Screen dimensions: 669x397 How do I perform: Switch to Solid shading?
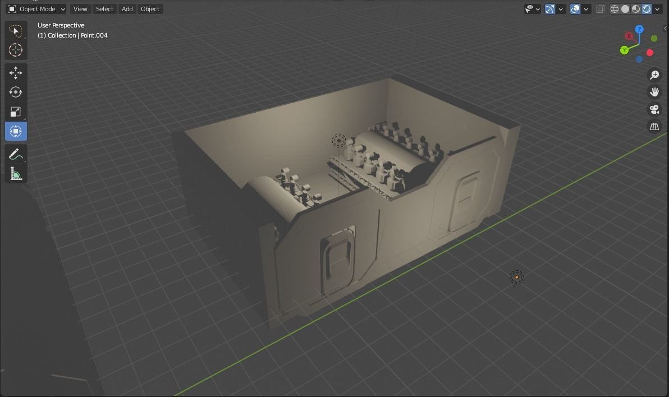pyautogui.click(x=625, y=9)
